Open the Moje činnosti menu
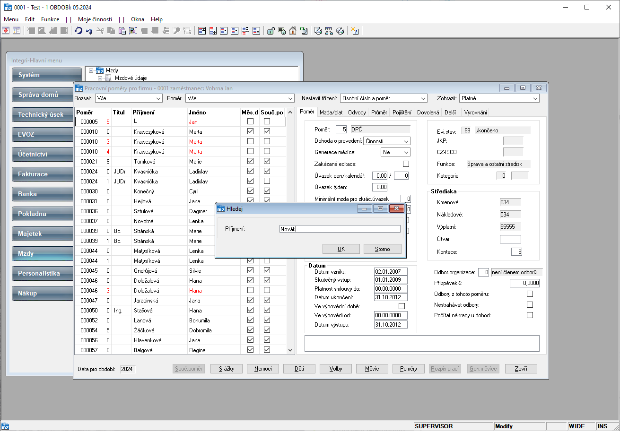Image resolution: width=620 pixels, height=433 pixels. click(95, 19)
